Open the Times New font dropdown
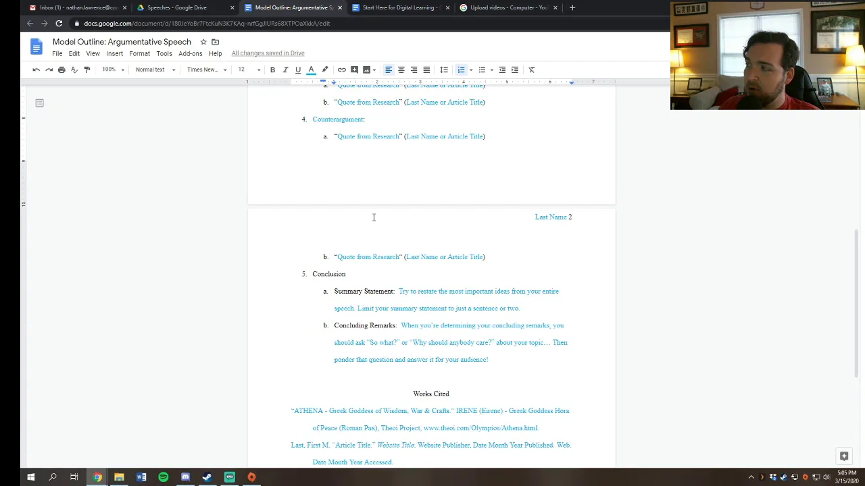This screenshot has height=486, width=865. click(207, 70)
